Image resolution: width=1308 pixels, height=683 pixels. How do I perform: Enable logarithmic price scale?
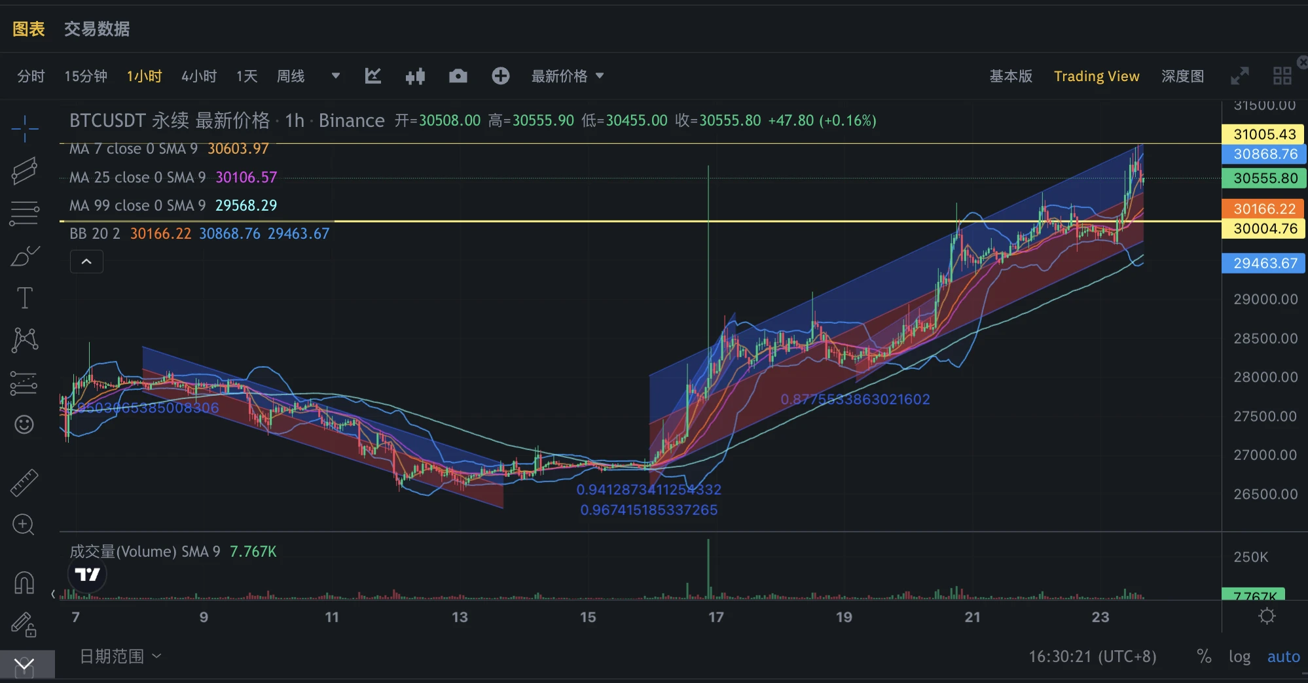point(1240,656)
